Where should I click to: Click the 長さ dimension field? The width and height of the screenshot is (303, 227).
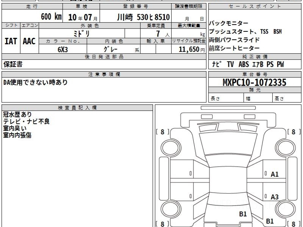pos(226,98)
